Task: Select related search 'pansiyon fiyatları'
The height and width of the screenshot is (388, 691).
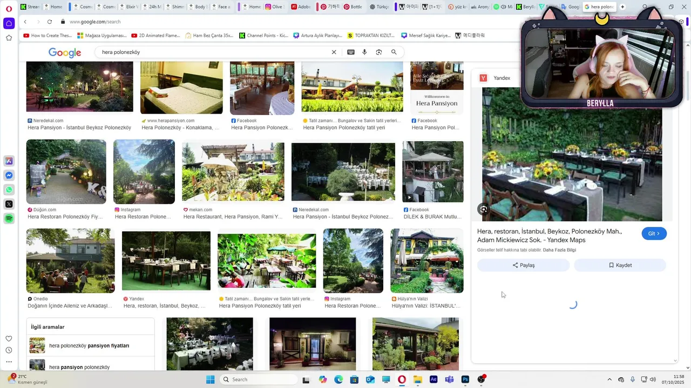Action: (x=91, y=345)
